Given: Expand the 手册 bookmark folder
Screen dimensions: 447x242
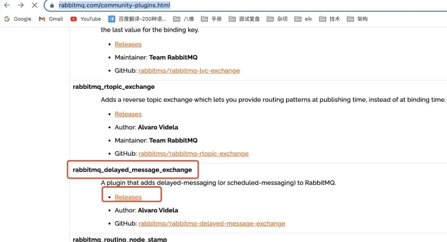Looking at the screenshot, I should [211, 19].
